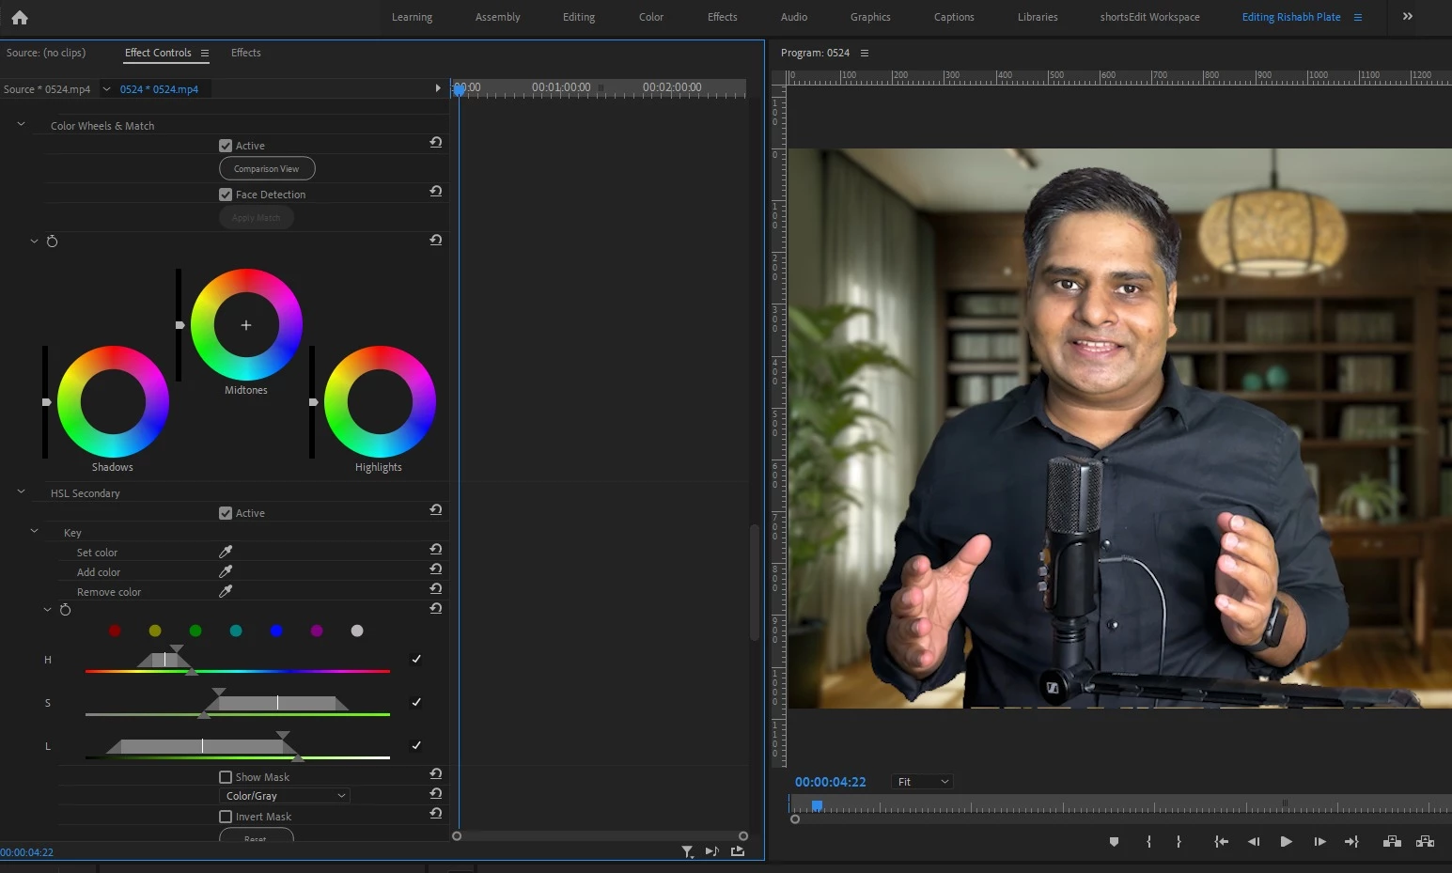Click the 0524 * 0524.mp4 sequence link
Viewport: 1452px width, 873px height.
pyautogui.click(x=159, y=89)
